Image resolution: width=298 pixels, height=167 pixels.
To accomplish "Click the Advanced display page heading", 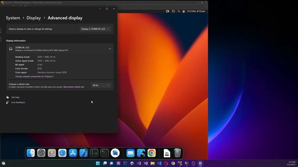I will click(65, 18).
